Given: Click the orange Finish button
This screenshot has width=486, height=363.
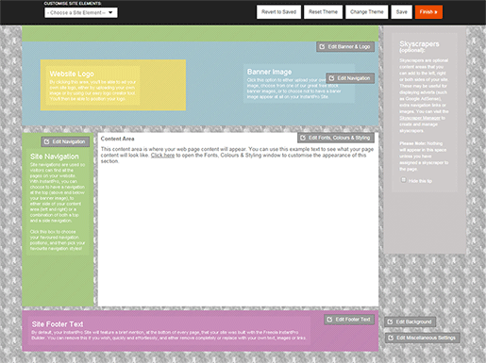Looking at the screenshot, I should point(428,12).
